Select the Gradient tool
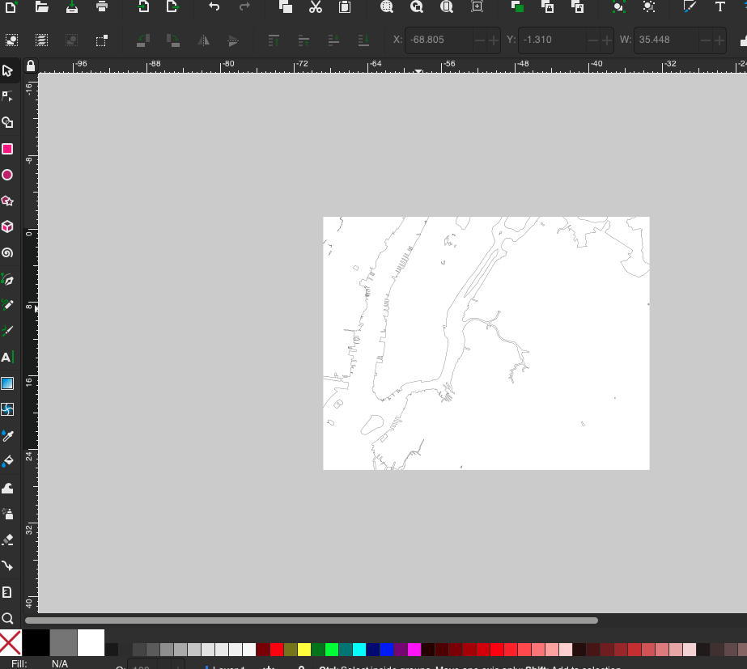 pos(7,383)
